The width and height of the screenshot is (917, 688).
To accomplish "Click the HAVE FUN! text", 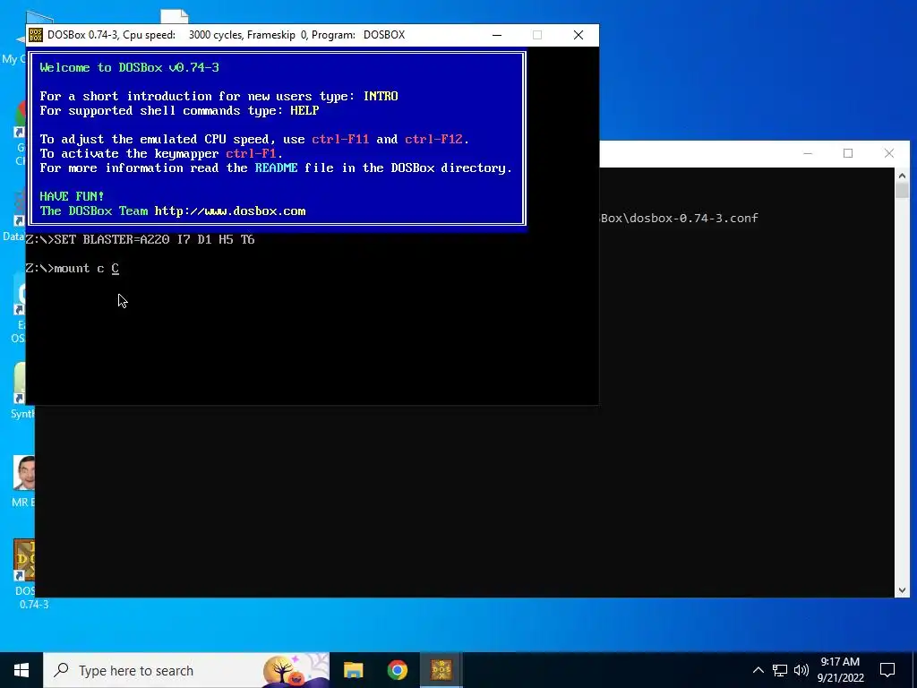I will coord(72,196).
